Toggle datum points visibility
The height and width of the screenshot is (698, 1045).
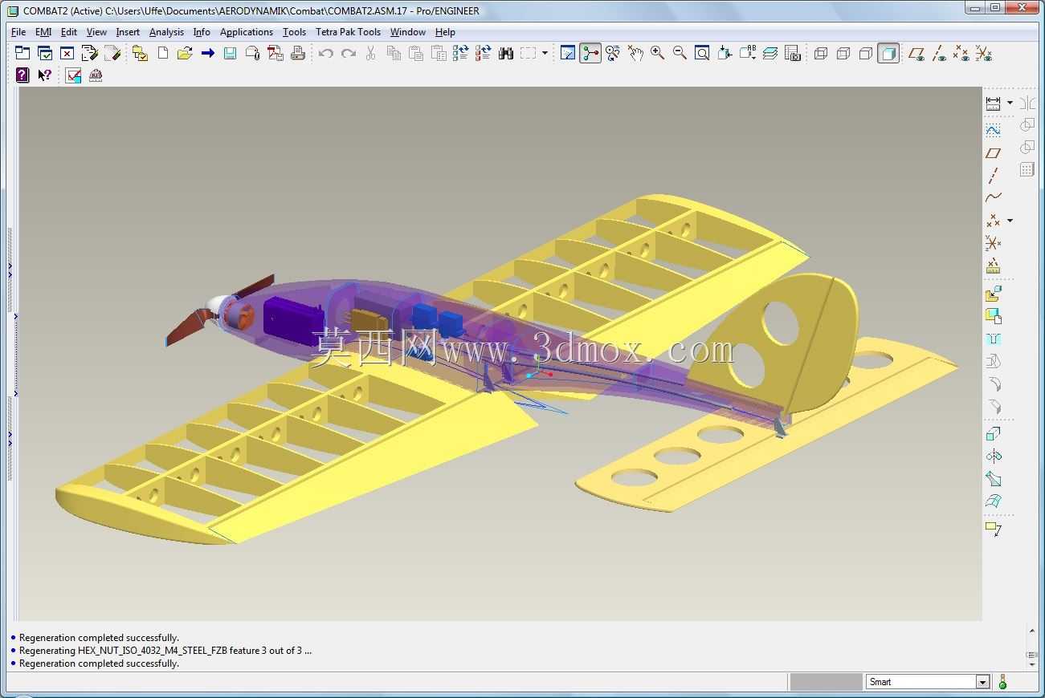point(961,53)
